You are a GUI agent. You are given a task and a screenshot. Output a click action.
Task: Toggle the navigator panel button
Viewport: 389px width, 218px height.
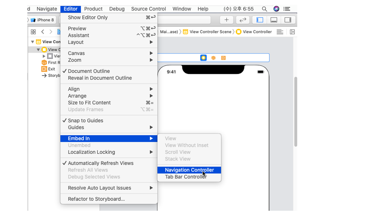[x=260, y=20]
